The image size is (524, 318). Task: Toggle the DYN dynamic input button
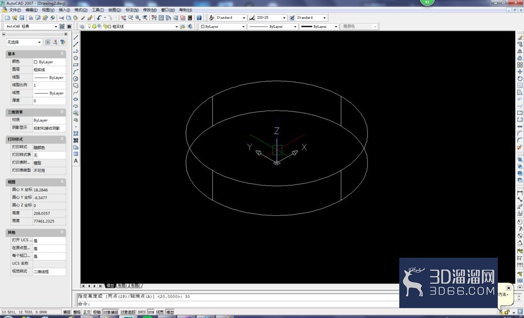pos(151,312)
